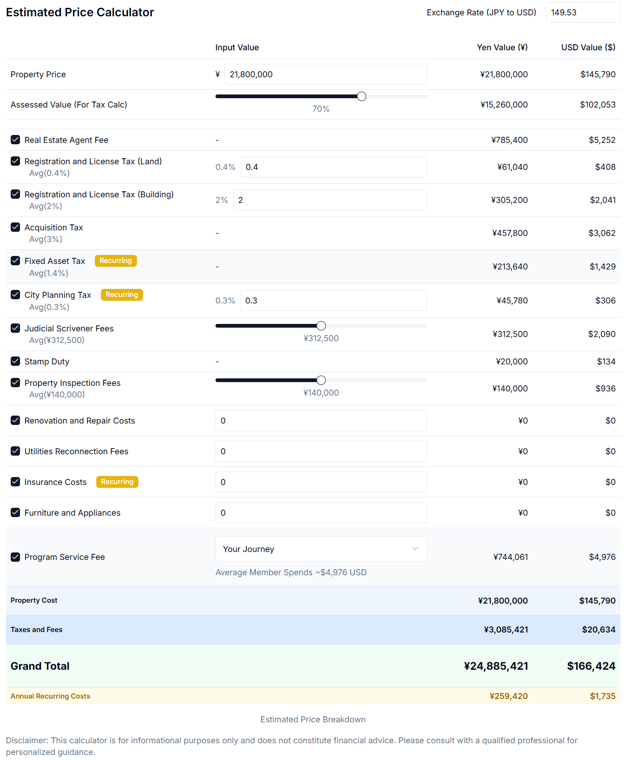Click the Property Price input field
The width and height of the screenshot is (626, 760).
point(325,74)
